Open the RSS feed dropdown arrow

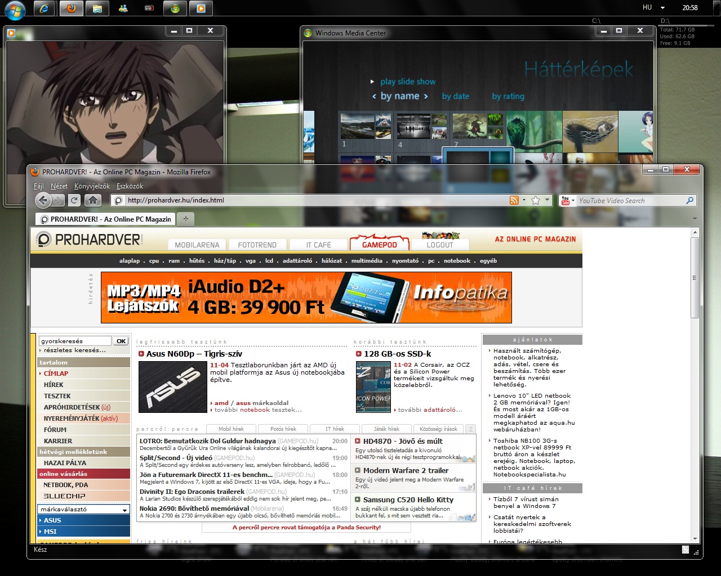point(524,200)
